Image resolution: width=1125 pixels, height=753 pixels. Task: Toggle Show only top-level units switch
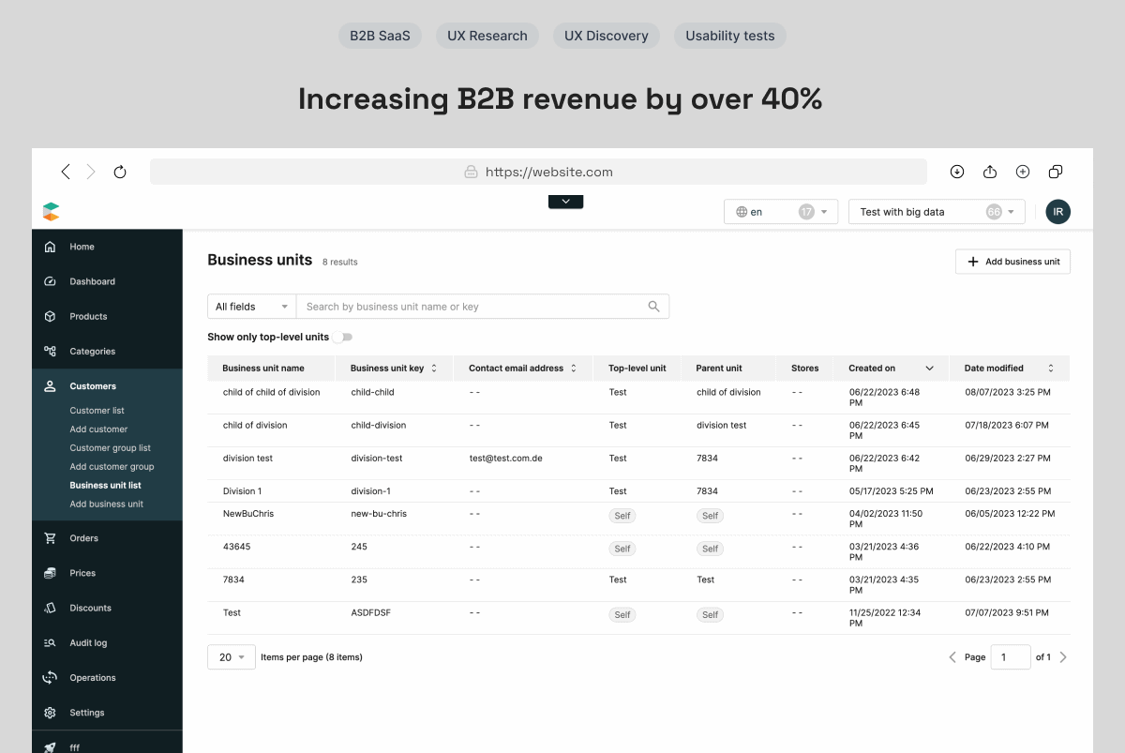click(342, 337)
